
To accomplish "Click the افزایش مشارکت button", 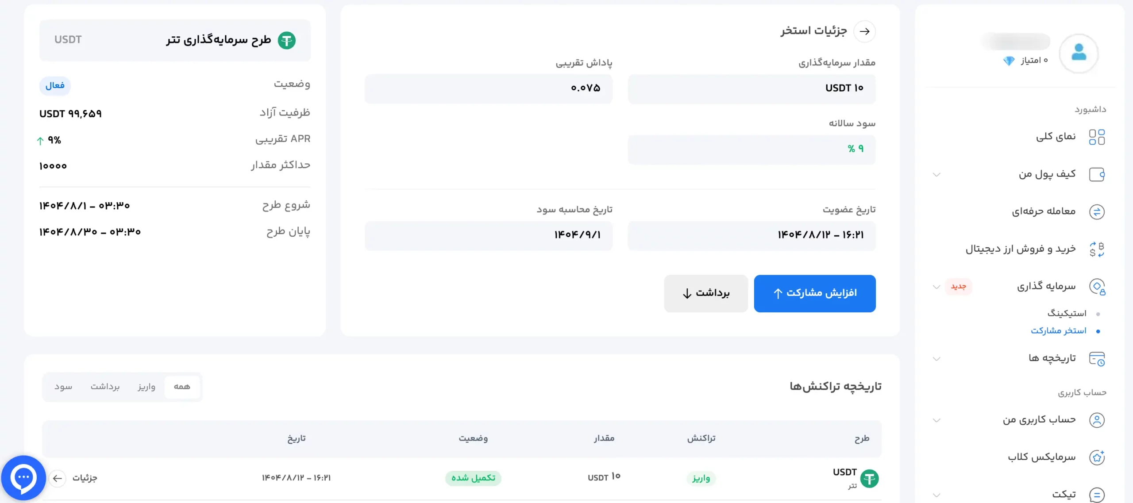I will (815, 293).
